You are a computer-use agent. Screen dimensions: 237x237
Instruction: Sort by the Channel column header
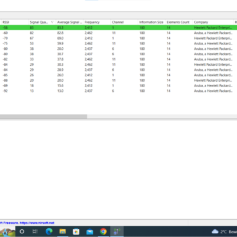tap(124, 22)
